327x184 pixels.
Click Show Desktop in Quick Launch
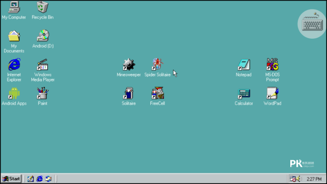(31, 179)
